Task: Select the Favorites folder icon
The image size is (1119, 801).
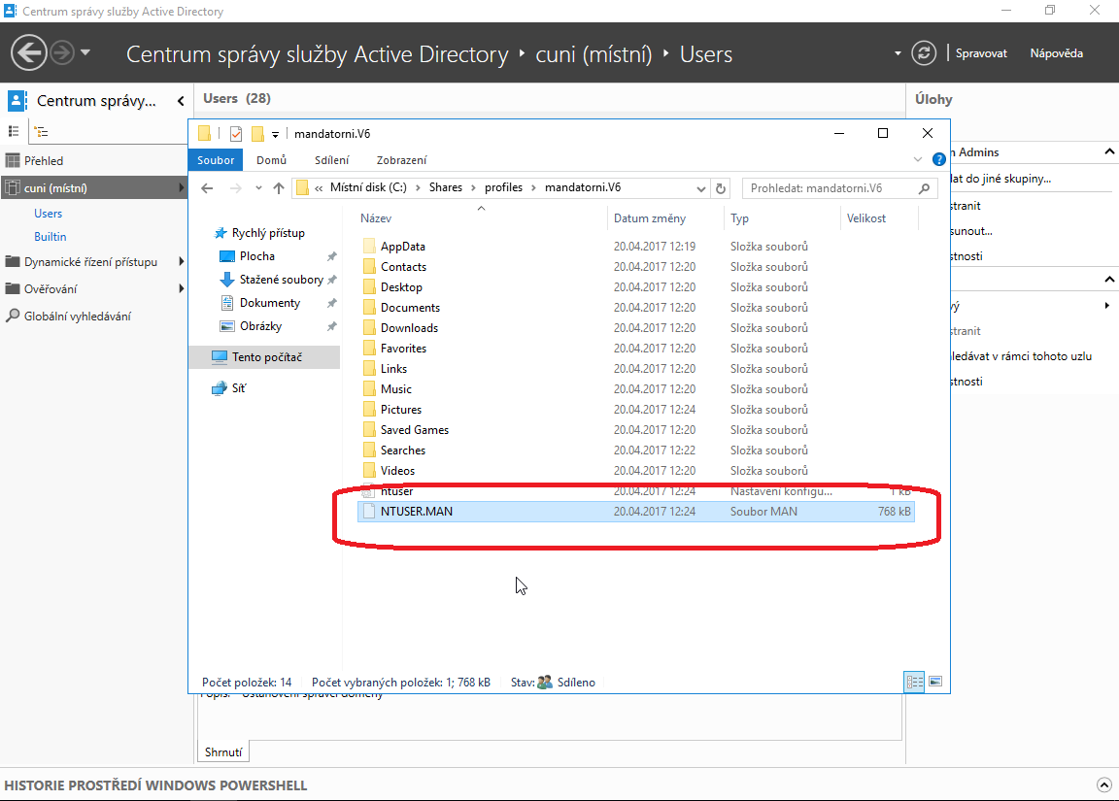Action: [369, 349]
